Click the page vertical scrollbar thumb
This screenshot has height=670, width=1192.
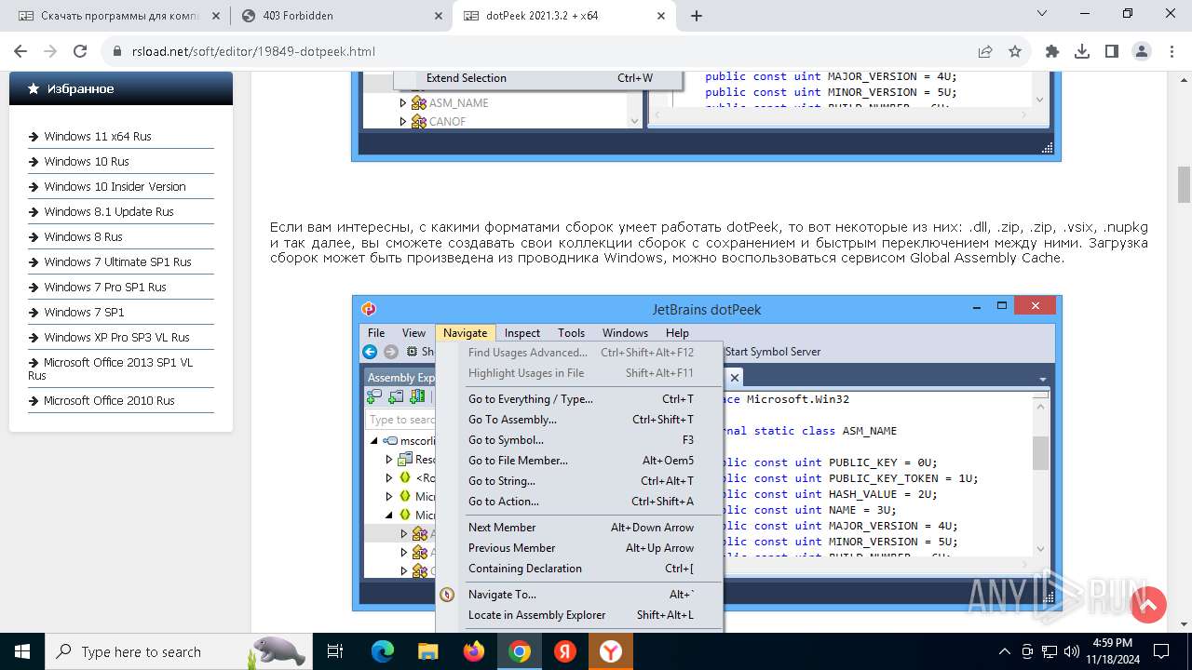pyautogui.click(x=1184, y=184)
